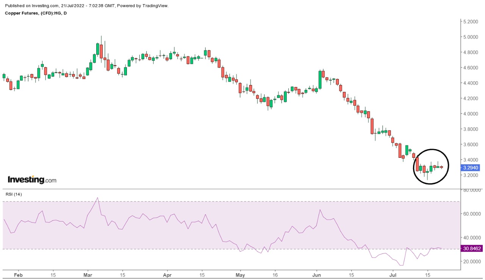Click the 3.4000 price axis label

471,160
